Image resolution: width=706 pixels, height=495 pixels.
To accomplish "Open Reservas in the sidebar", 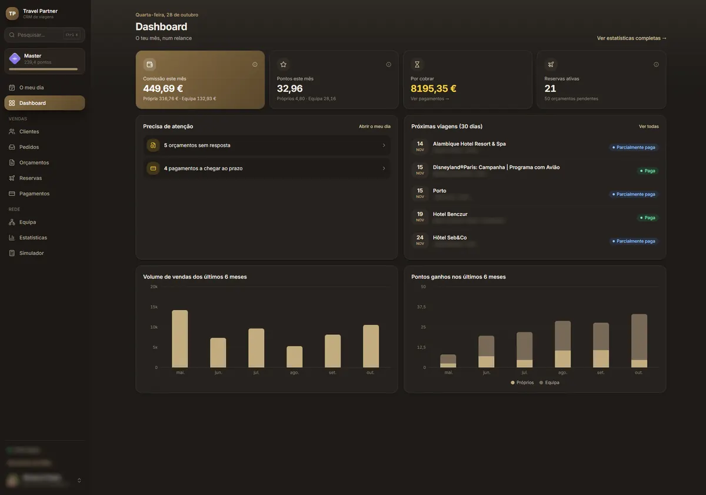I will click(x=45, y=178).
